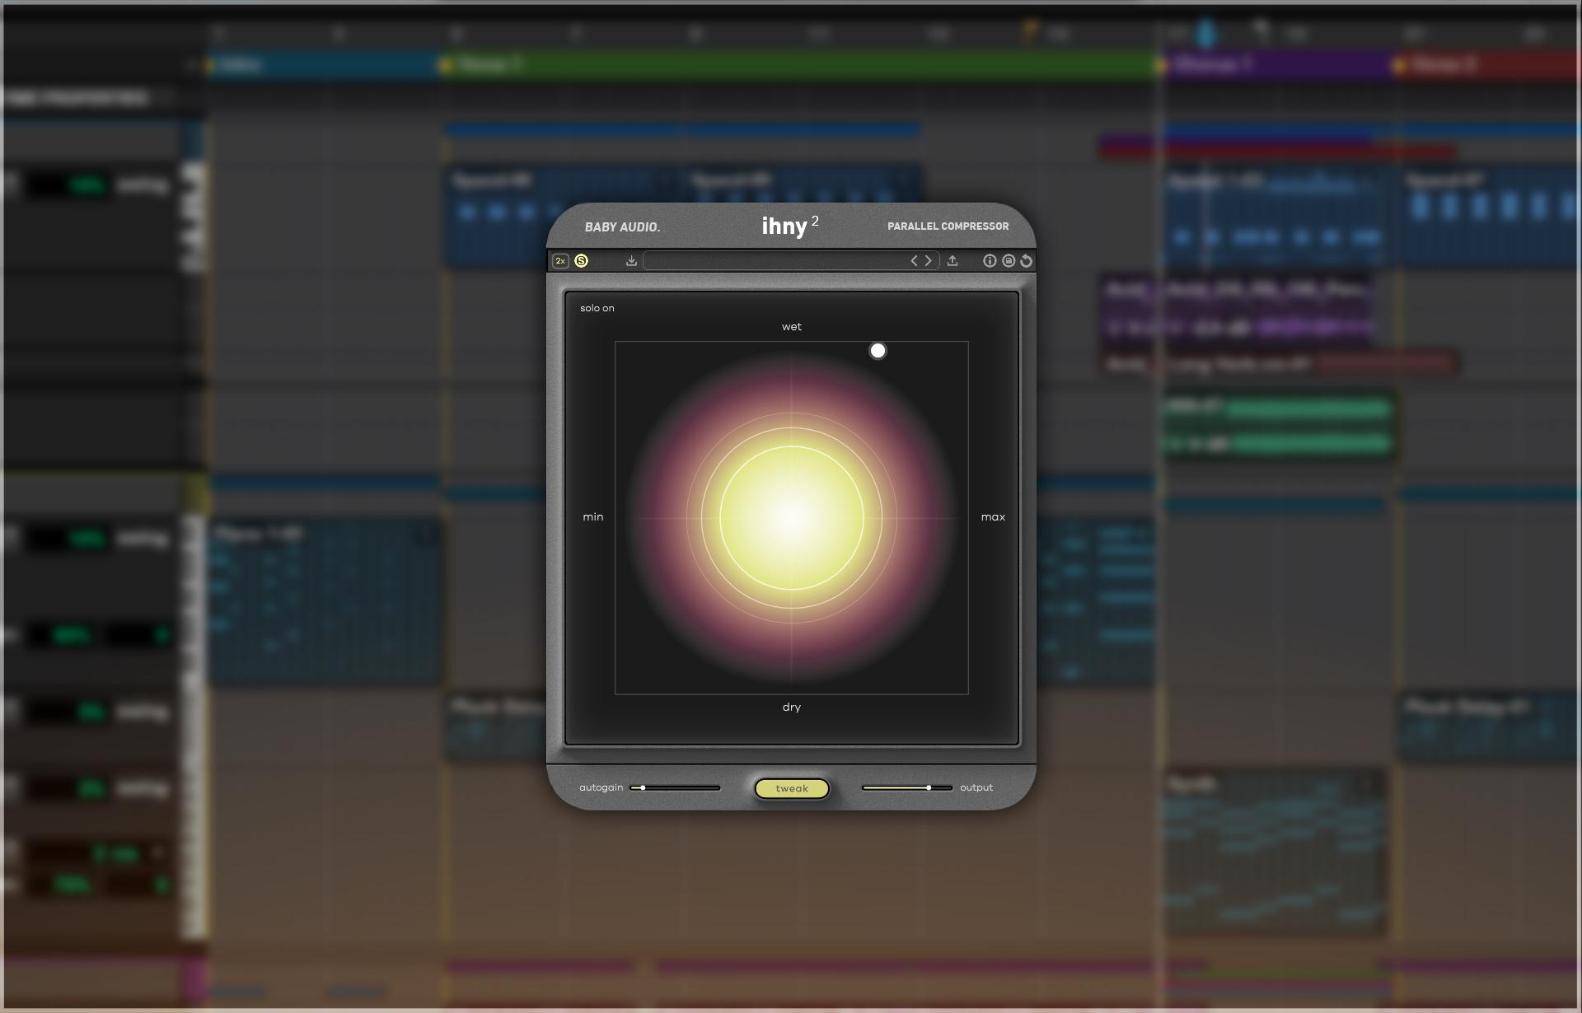1582x1013 pixels.
Task: Click the save preset disk icon
Action: click(1009, 261)
